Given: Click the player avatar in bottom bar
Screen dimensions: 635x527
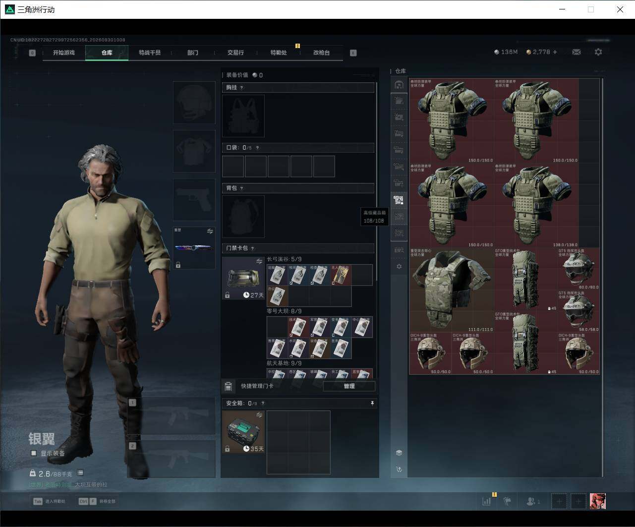Looking at the screenshot, I should pyautogui.click(x=598, y=501).
